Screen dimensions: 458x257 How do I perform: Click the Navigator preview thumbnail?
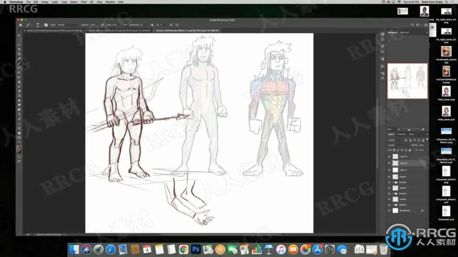pos(407,81)
